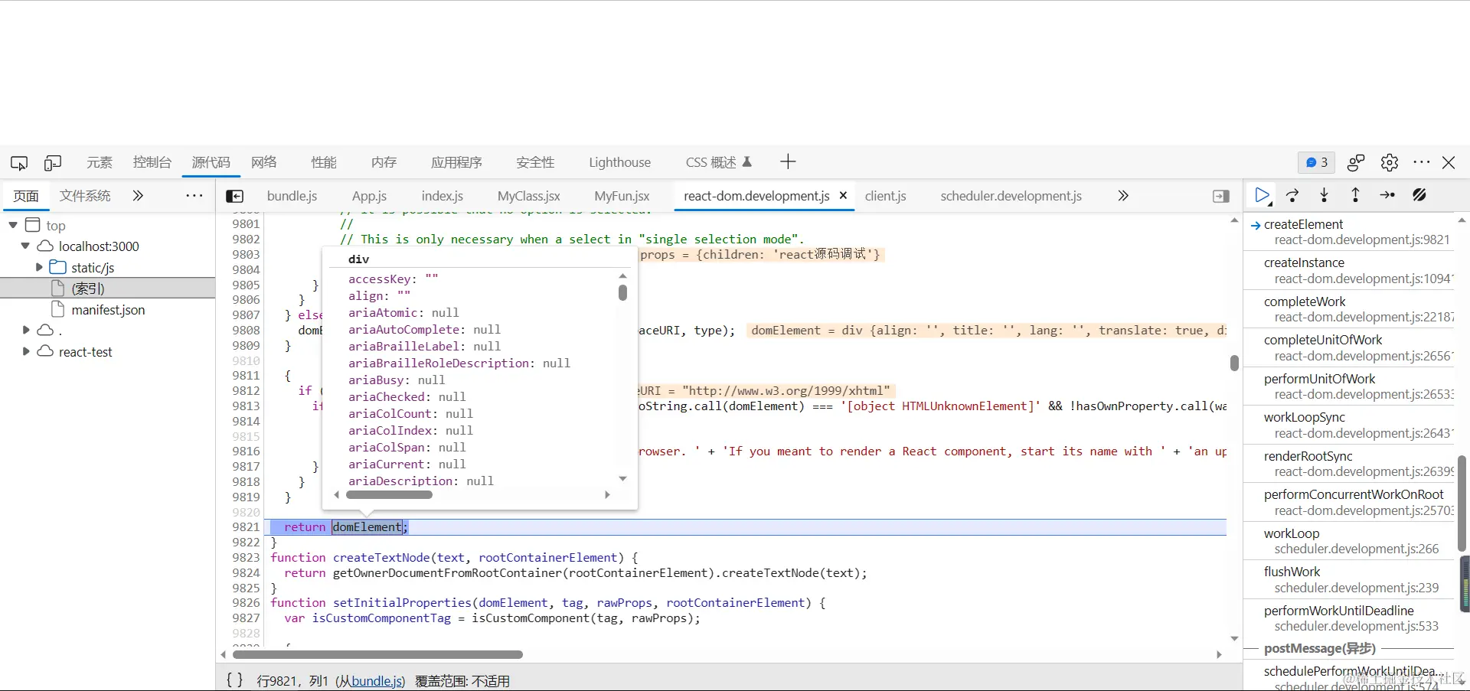1470x691 pixels.
Task: Click the div tooltip horizontal scrollbar
Action: click(389, 494)
